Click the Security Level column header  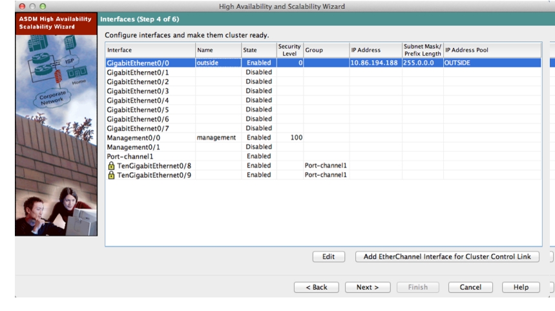pyautogui.click(x=289, y=50)
